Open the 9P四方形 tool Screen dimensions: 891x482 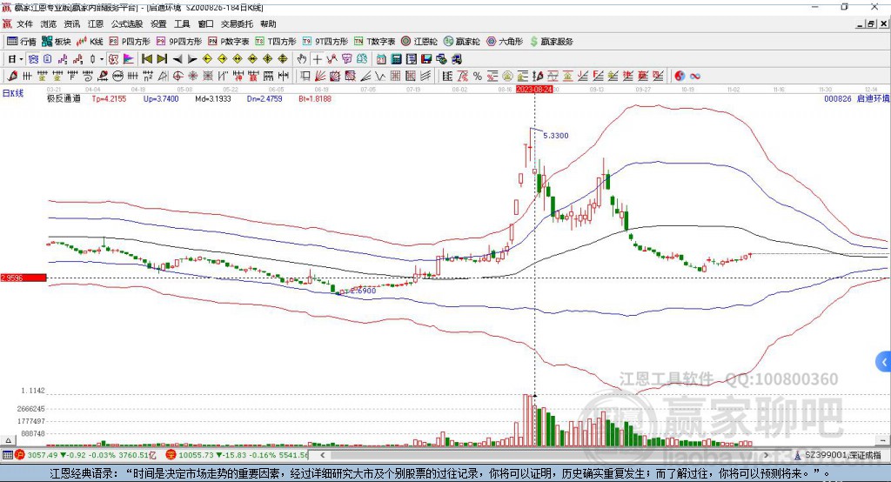[x=178, y=42]
